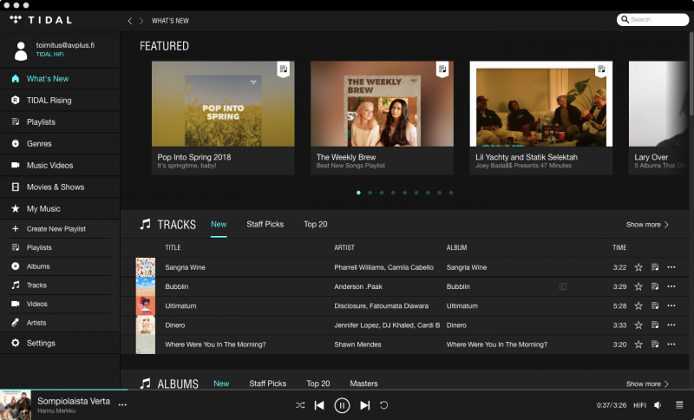Open the play queue icon

679,405
